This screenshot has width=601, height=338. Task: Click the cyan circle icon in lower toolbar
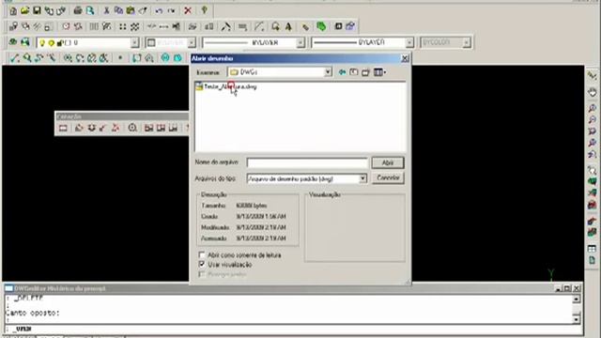click(x=165, y=58)
